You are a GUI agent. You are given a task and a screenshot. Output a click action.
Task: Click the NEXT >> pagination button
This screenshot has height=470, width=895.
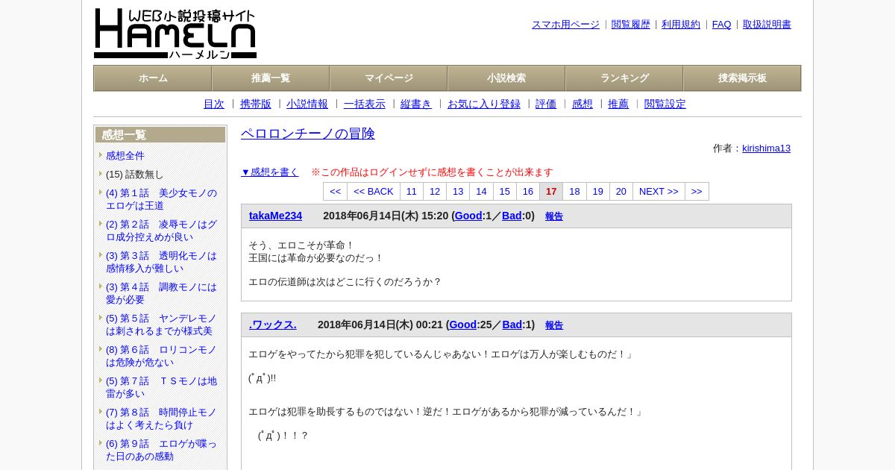(659, 192)
